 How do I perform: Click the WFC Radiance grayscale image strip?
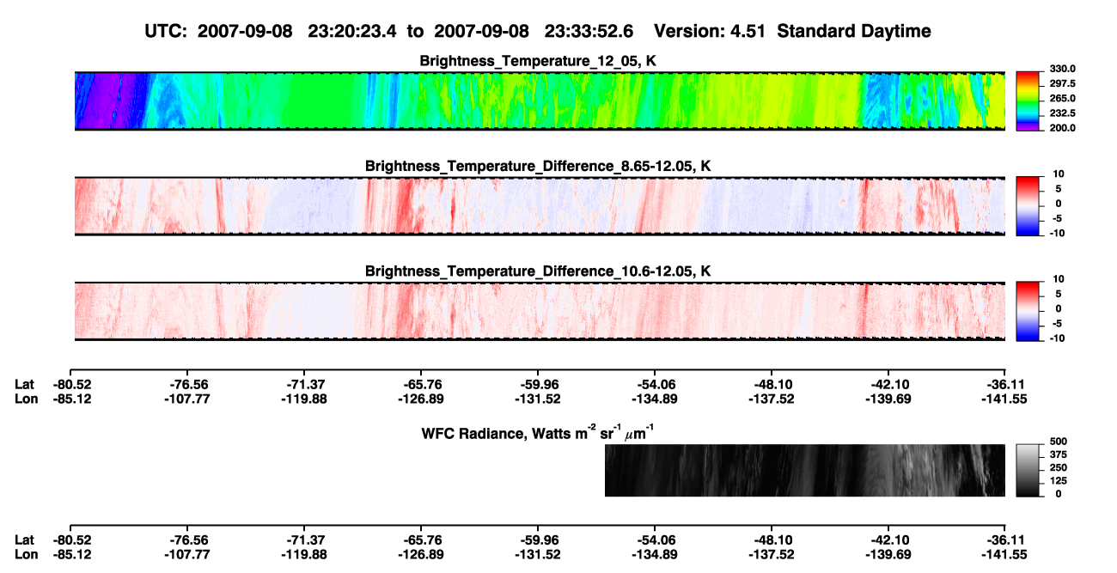pos(805,470)
